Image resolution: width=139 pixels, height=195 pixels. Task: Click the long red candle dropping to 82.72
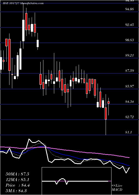click(x=106, y=114)
